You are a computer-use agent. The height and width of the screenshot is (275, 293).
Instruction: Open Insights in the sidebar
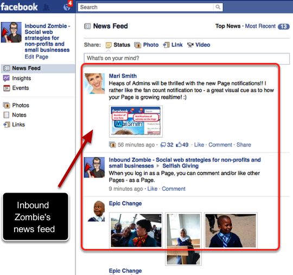(22, 78)
